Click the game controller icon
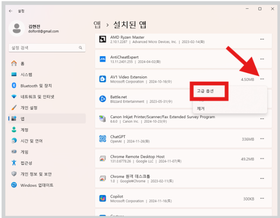 14,152
